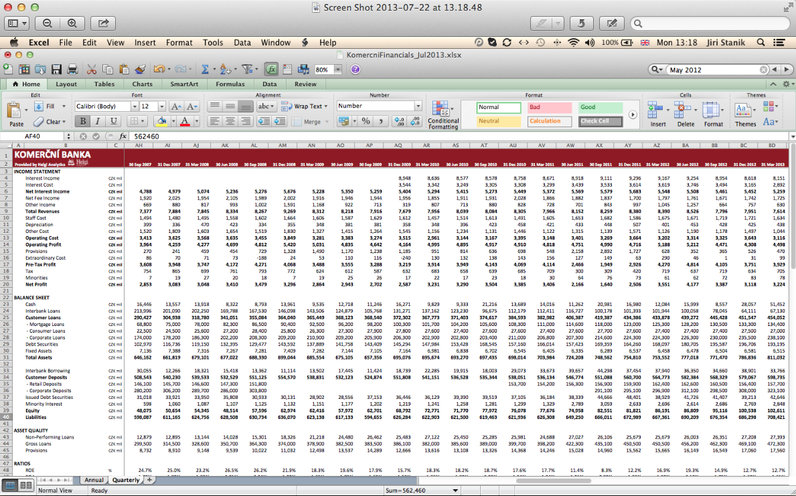Click the Share button in Preview
The width and height of the screenshot is (796, 496).
click(x=103, y=23)
